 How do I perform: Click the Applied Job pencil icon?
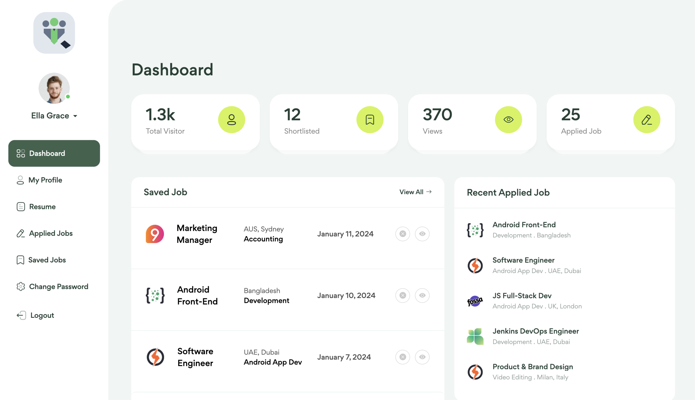point(646,120)
